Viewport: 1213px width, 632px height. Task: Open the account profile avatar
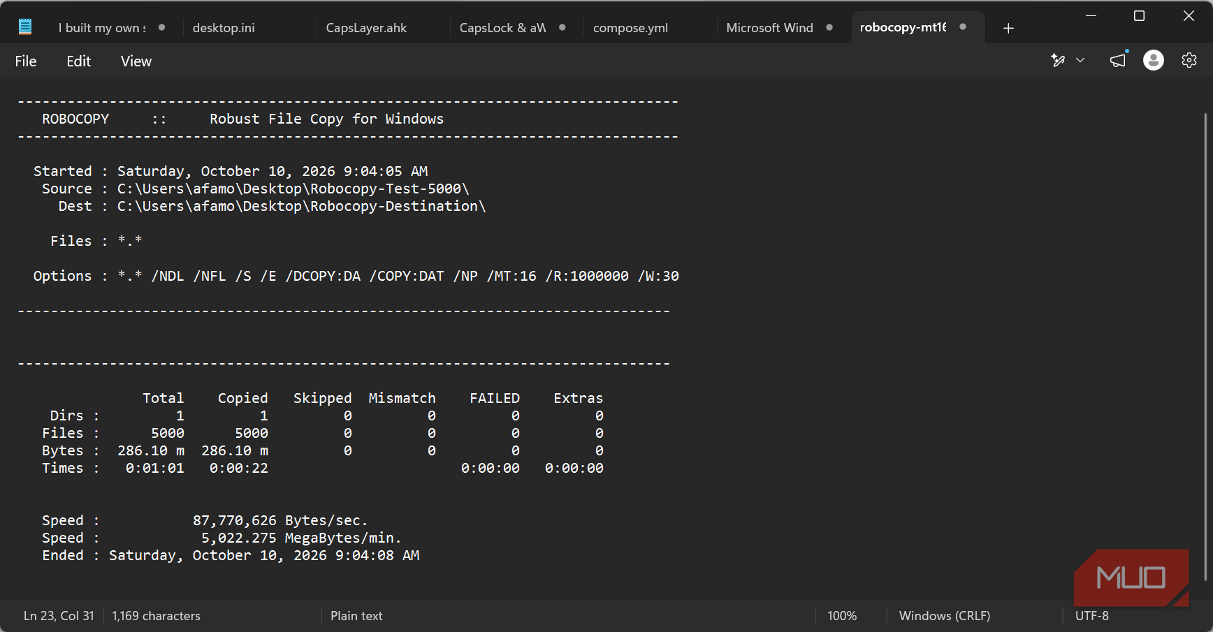click(1154, 60)
